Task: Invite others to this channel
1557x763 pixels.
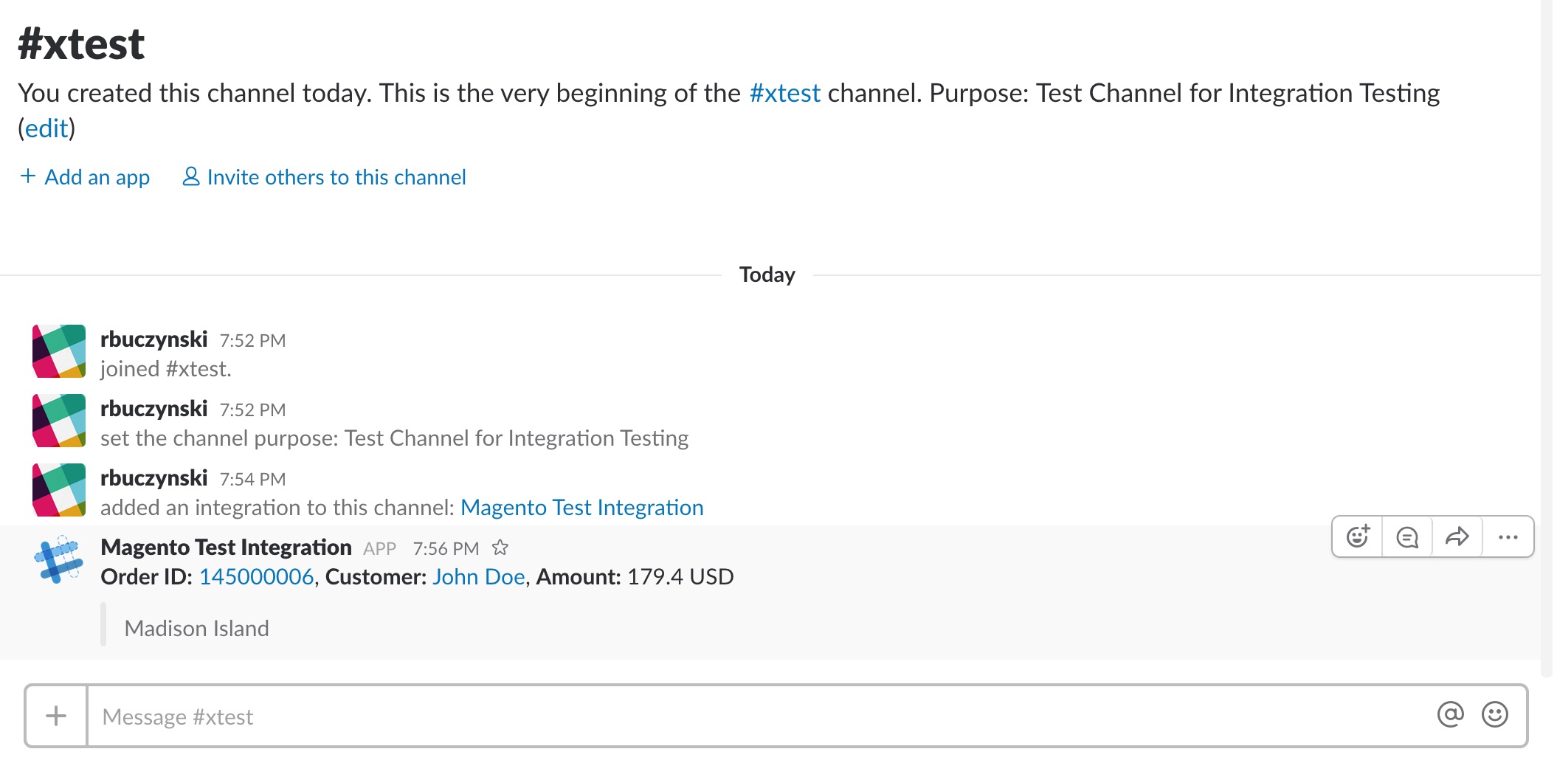Action: click(324, 177)
